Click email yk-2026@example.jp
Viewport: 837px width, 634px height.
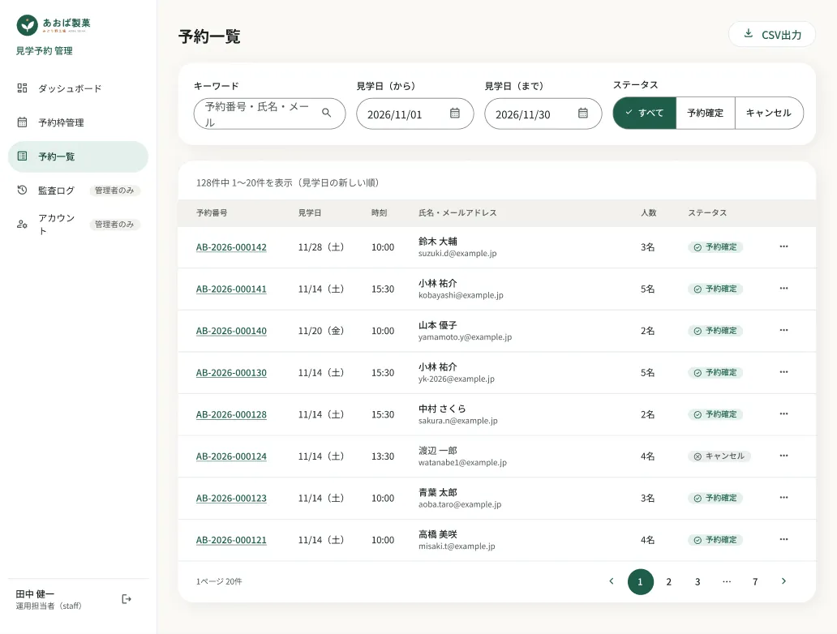(457, 379)
